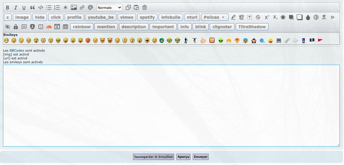Screen dimensions: 344x165
Task: Toggle underline formatting
Action: tap(24, 8)
